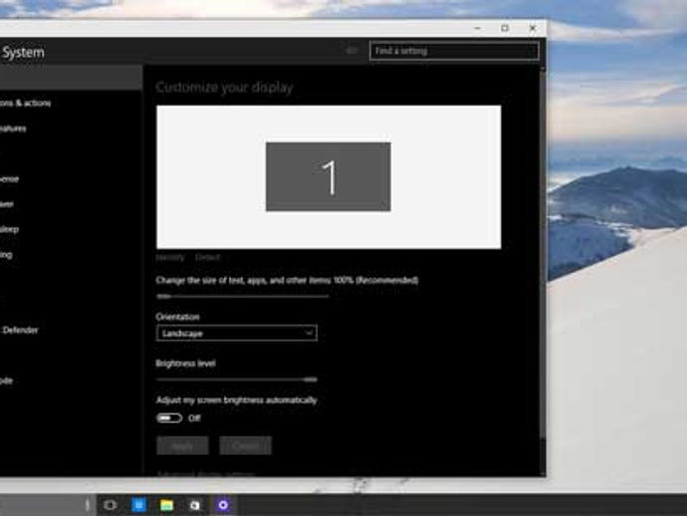Click the purple Settings gear taskbar icon
This screenshot has width=687, height=516.
pyautogui.click(x=223, y=505)
